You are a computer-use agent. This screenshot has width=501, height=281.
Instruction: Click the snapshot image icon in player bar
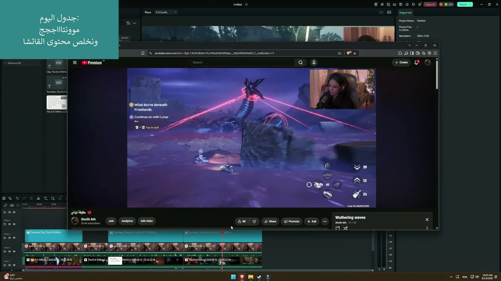click(389, 12)
